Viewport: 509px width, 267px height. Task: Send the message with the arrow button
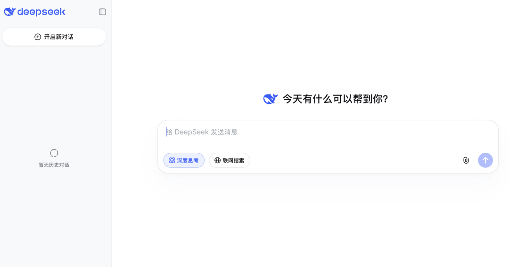(x=485, y=160)
